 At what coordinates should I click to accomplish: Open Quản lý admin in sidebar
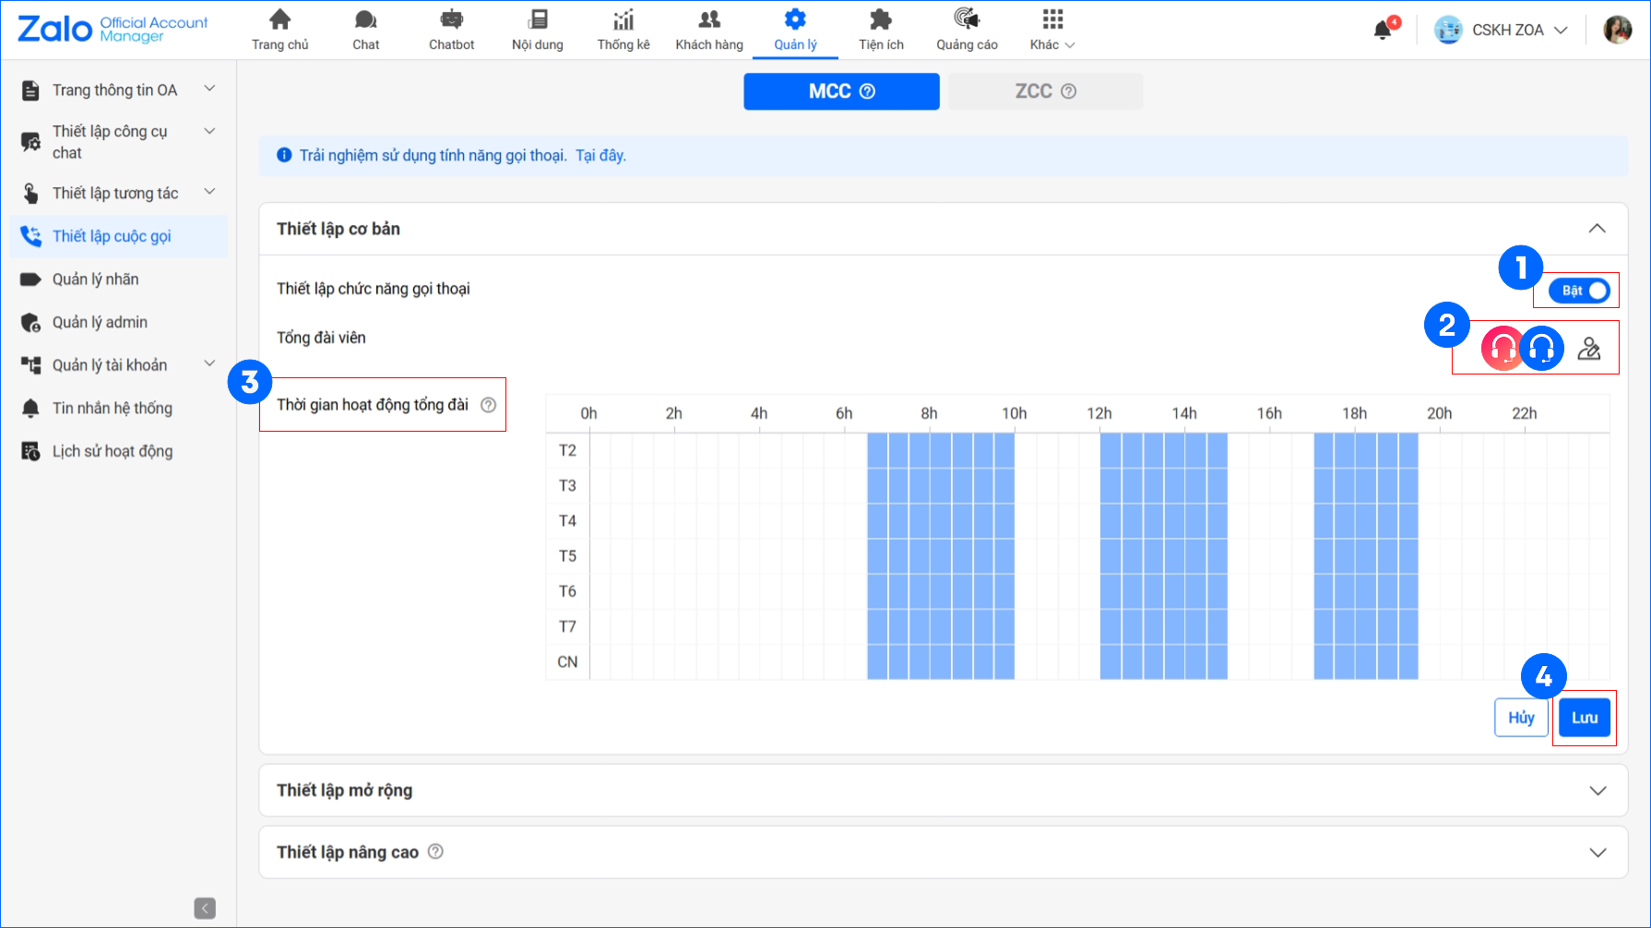(x=118, y=322)
